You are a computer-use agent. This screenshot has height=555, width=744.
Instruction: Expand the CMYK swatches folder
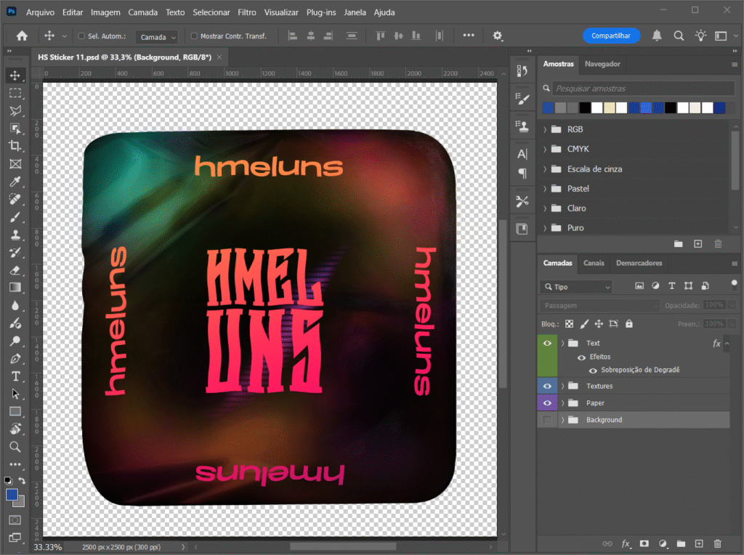coord(545,149)
